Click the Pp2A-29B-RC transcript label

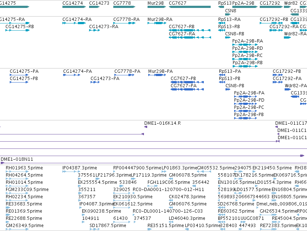tap(247, 55)
